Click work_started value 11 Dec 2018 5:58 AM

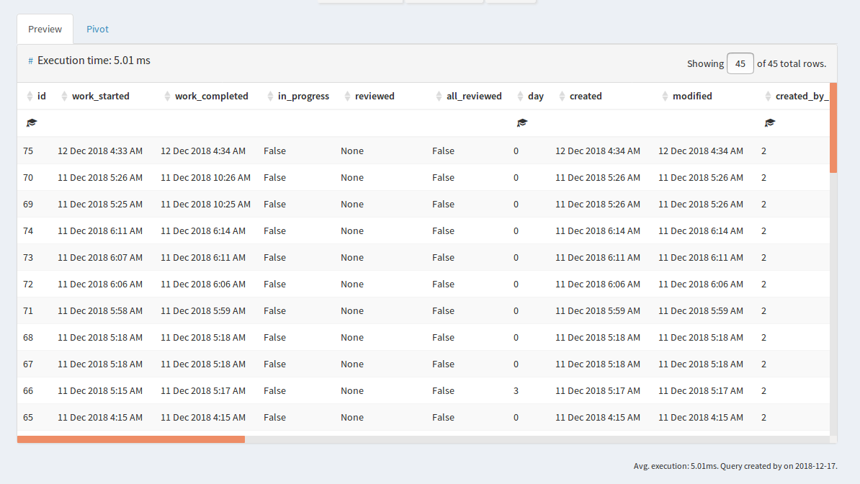coord(100,310)
